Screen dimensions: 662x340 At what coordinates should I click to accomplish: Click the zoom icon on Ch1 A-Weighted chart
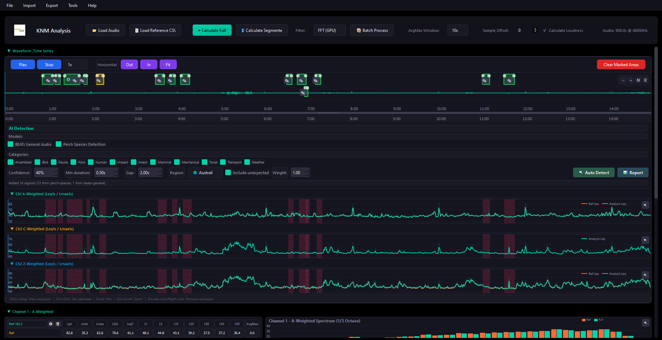pos(645,205)
